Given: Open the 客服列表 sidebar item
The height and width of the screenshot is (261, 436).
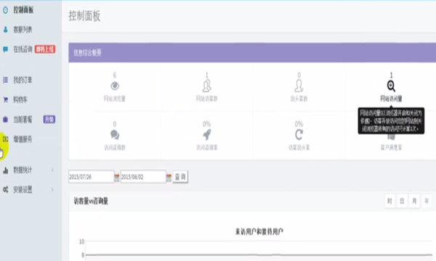Looking at the screenshot, I should tap(23, 30).
